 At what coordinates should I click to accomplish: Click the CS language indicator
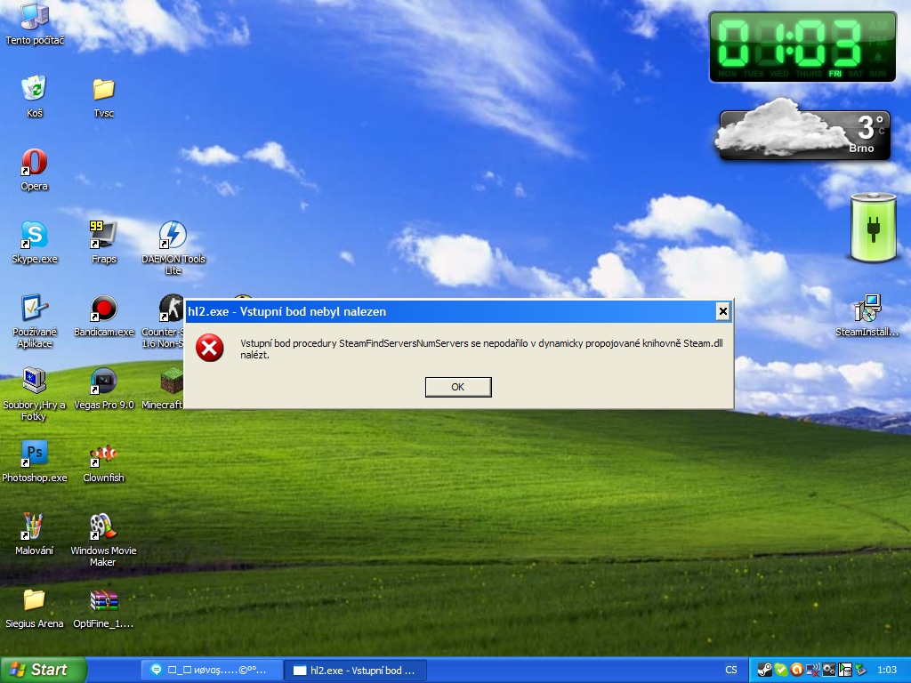coord(731,670)
